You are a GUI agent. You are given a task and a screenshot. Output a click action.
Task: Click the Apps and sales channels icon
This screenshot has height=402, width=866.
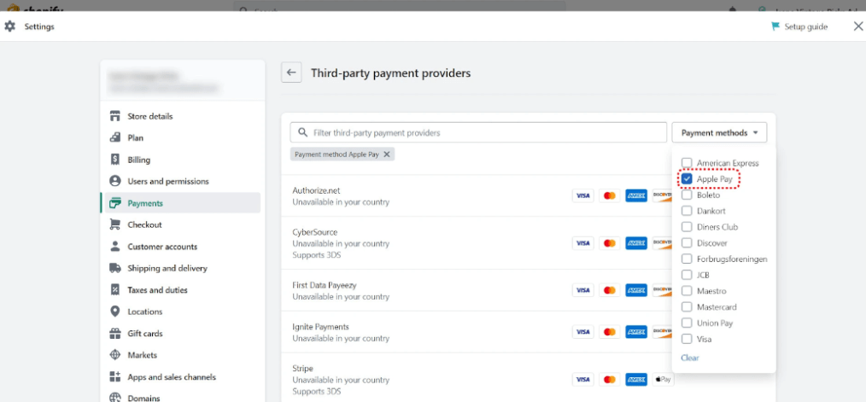(115, 377)
